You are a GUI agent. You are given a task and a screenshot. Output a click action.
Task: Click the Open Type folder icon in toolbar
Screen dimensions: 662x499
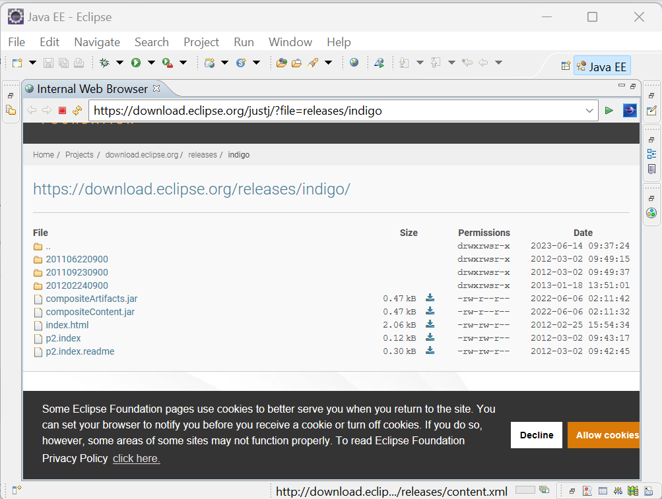[282, 63]
